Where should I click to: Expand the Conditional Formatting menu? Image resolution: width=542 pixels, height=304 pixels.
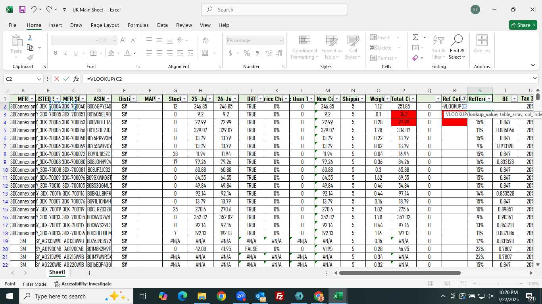click(x=305, y=47)
